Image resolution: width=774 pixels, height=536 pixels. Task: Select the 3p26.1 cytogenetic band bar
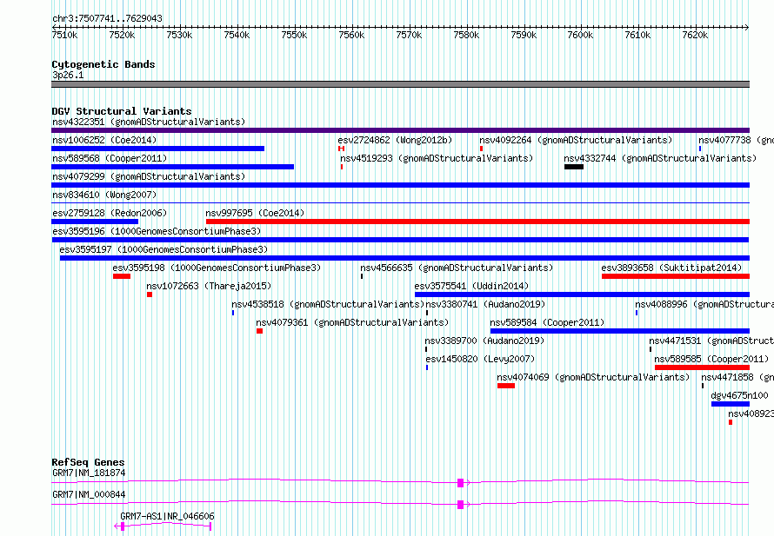click(400, 84)
